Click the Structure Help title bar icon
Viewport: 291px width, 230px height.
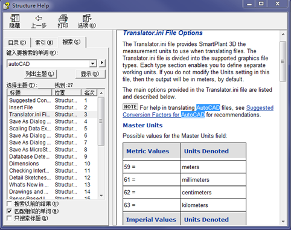tap(6, 5)
